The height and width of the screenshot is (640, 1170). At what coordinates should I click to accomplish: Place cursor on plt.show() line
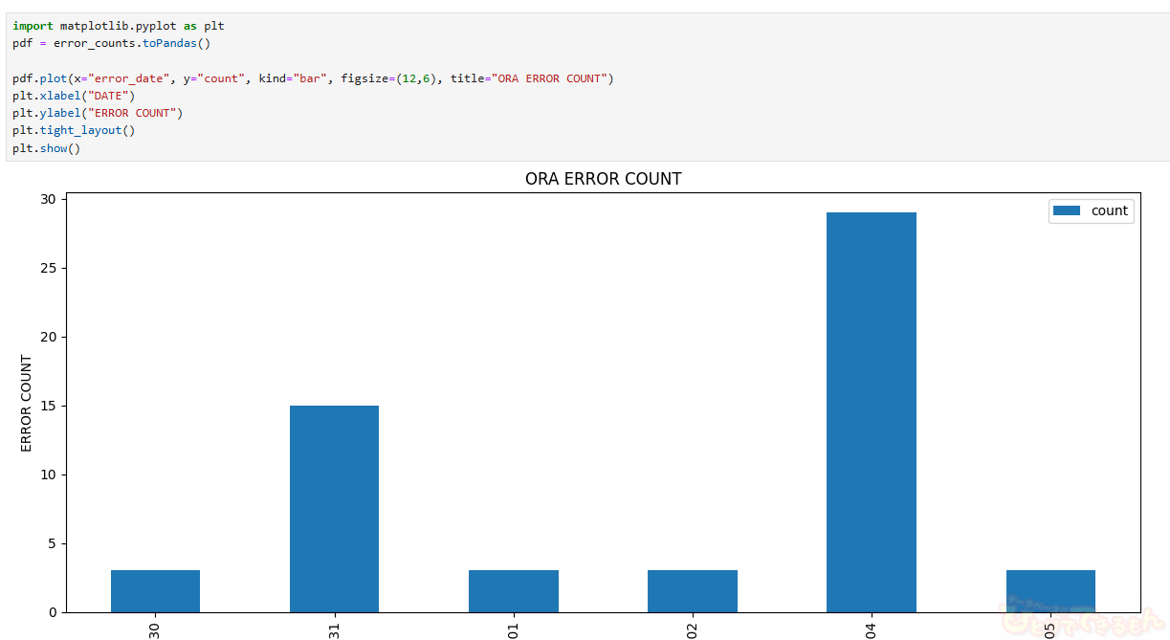pyautogui.click(x=46, y=148)
